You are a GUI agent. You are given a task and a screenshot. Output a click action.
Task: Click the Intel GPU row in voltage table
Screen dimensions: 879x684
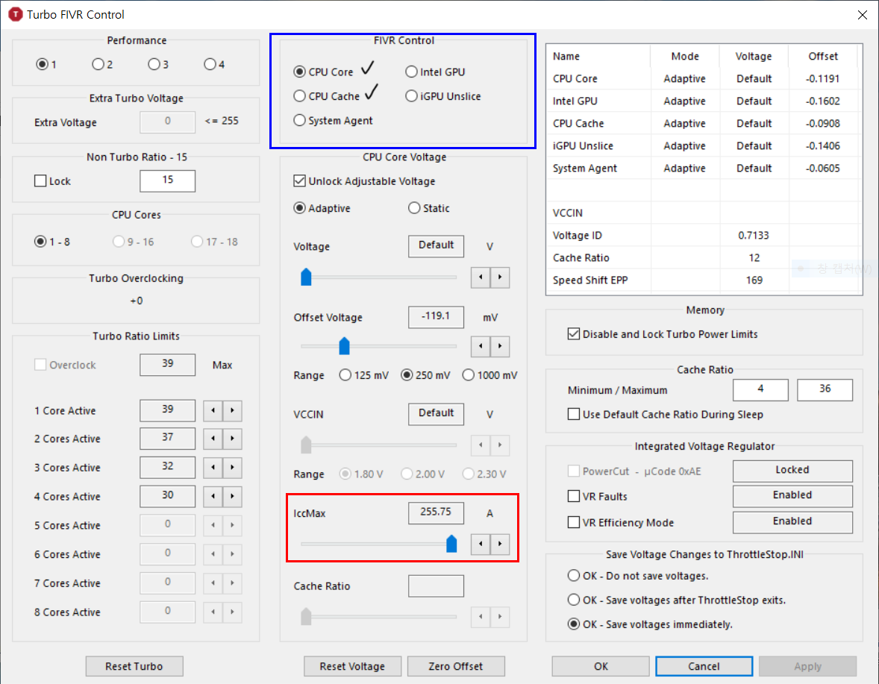703,101
